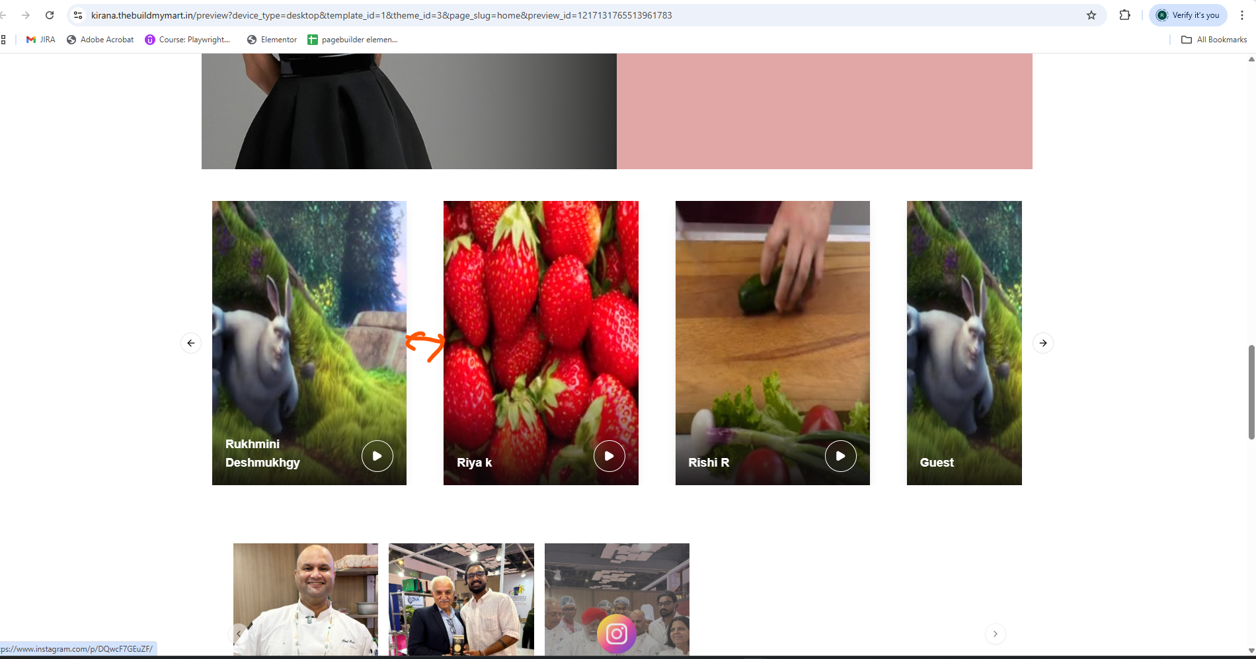Open the Riya k strawberries video card
The width and height of the screenshot is (1256, 659).
[541, 343]
